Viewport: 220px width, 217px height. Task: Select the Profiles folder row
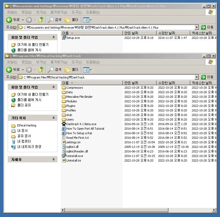(139, 110)
